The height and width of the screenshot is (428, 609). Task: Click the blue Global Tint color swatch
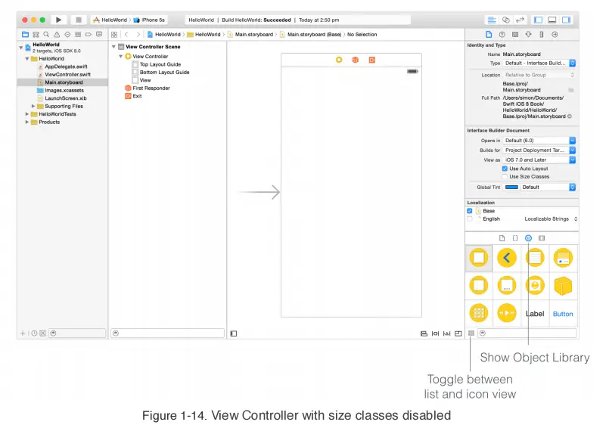511,188
